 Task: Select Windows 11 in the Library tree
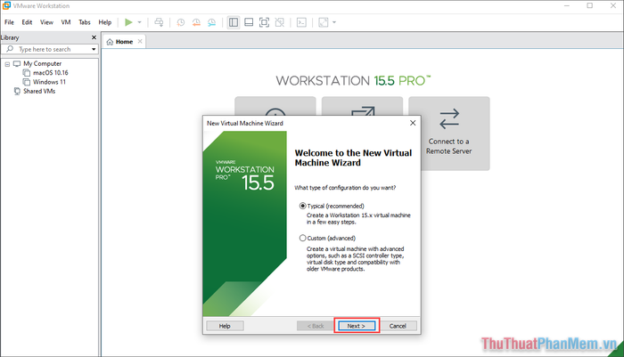[49, 82]
